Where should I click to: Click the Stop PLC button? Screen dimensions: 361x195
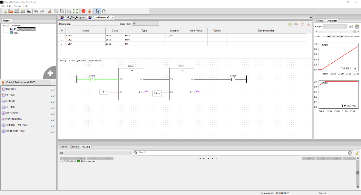click(83, 11)
